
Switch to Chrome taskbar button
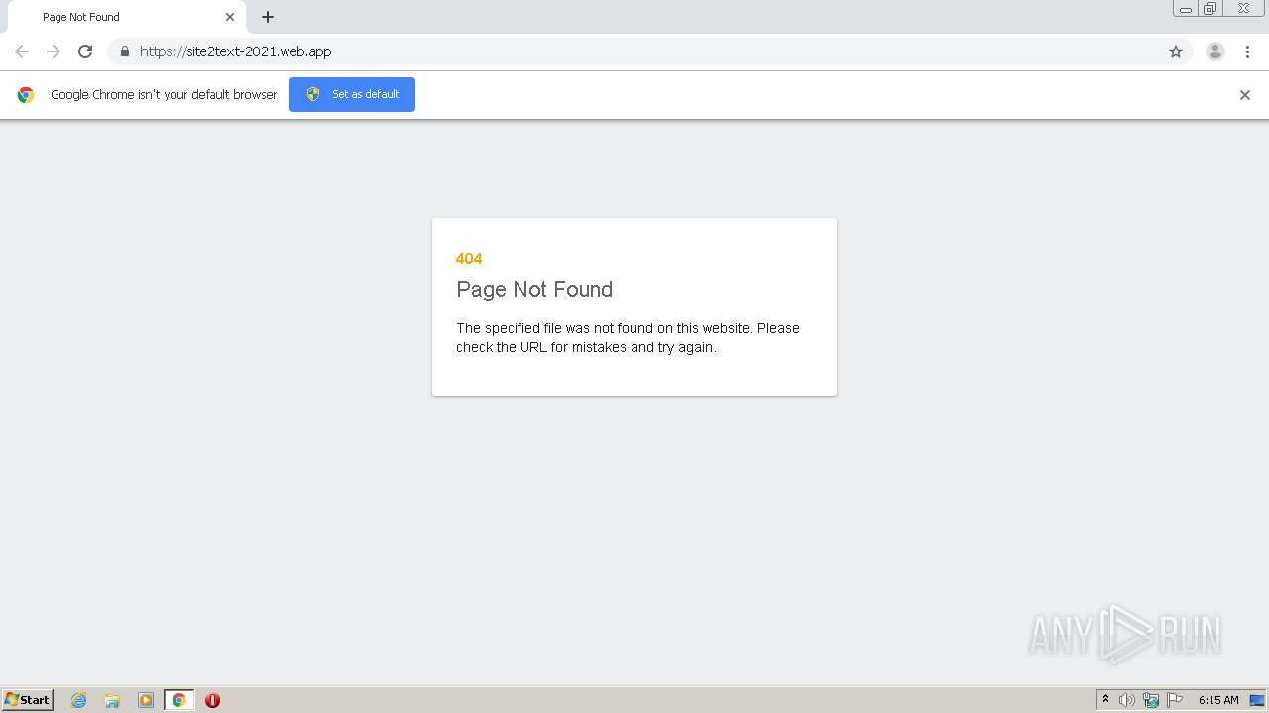coord(179,700)
